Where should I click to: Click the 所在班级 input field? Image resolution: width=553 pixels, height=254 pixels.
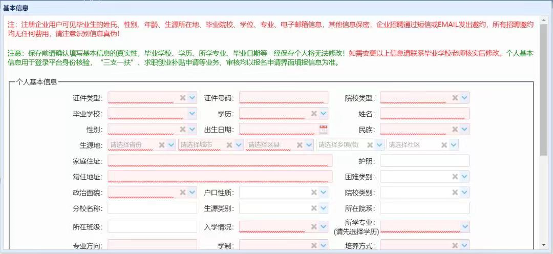pos(153,227)
